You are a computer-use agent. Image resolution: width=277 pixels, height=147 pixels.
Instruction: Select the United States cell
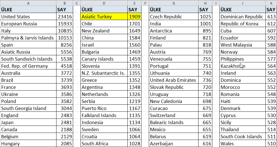(28, 17)
